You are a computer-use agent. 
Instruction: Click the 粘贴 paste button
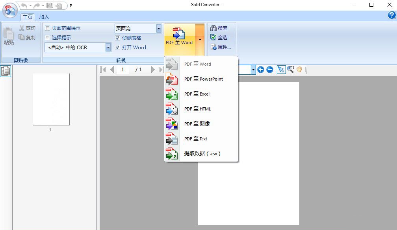tap(9, 36)
